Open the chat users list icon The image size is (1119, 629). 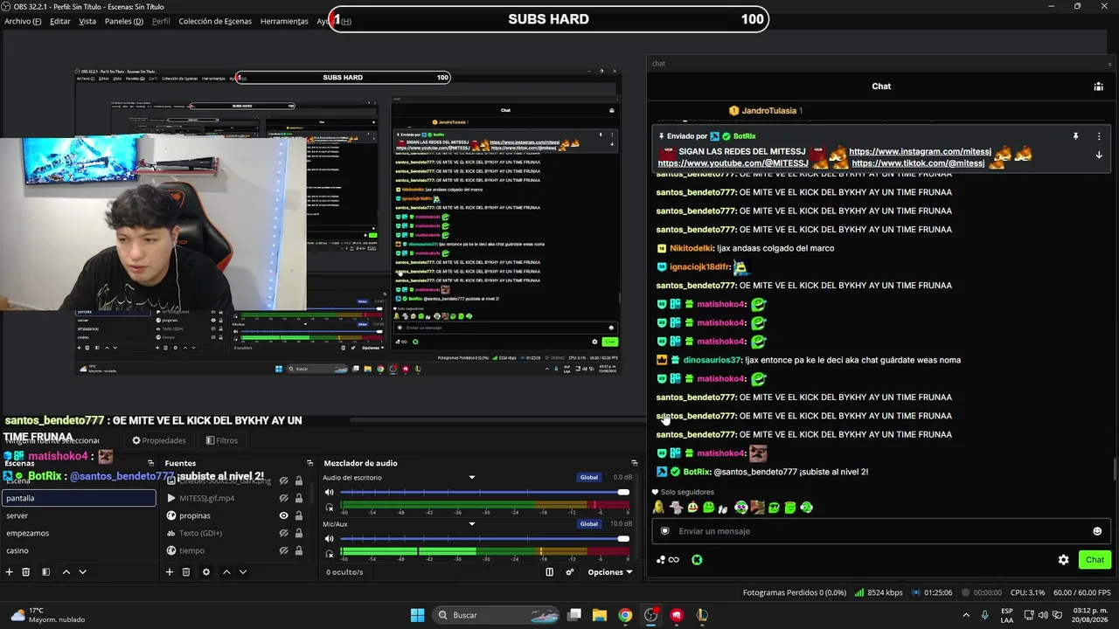tap(1098, 86)
